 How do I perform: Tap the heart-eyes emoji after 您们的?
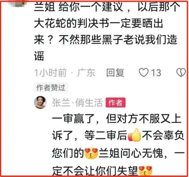(x=91, y=153)
